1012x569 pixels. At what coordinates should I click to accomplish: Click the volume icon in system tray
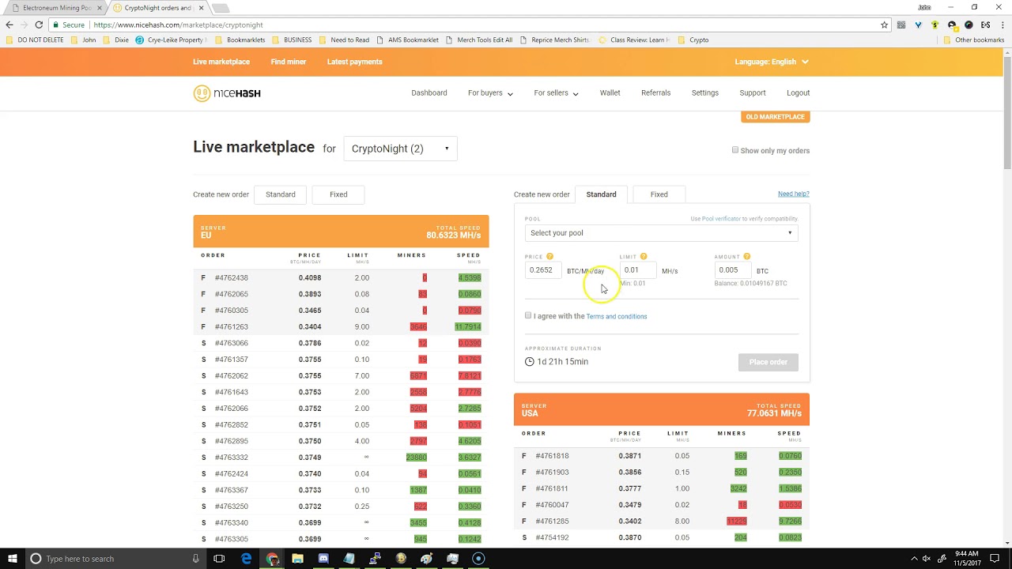pos(927,559)
